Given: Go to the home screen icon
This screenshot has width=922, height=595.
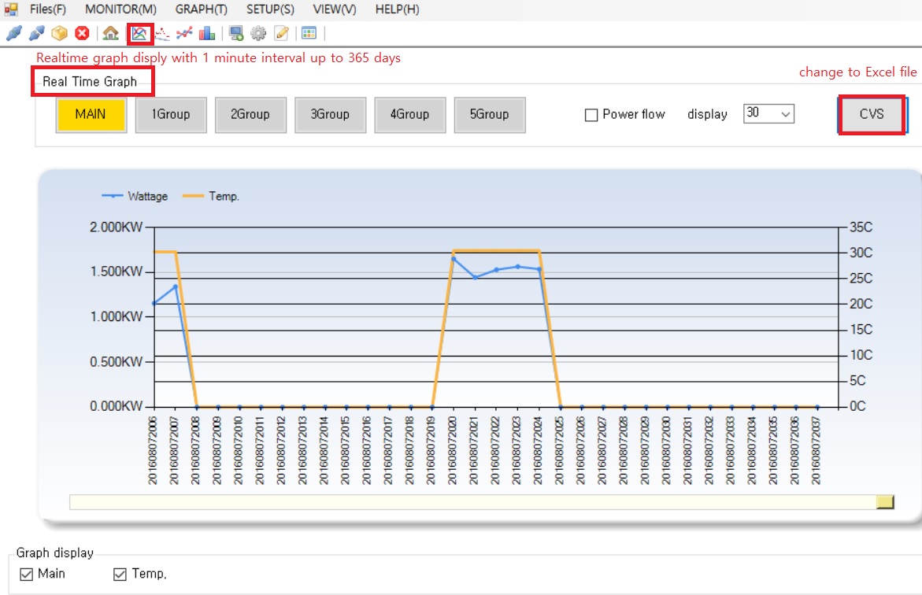Looking at the screenshot, I should tap(110, 34).
